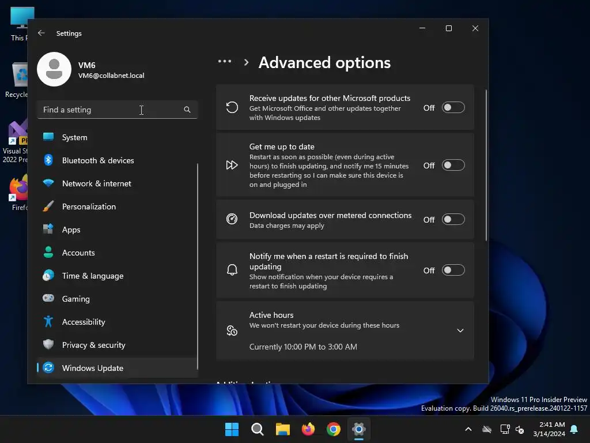590x443 pixels.
Task: Open the Windows Start button
Action: 232,429
